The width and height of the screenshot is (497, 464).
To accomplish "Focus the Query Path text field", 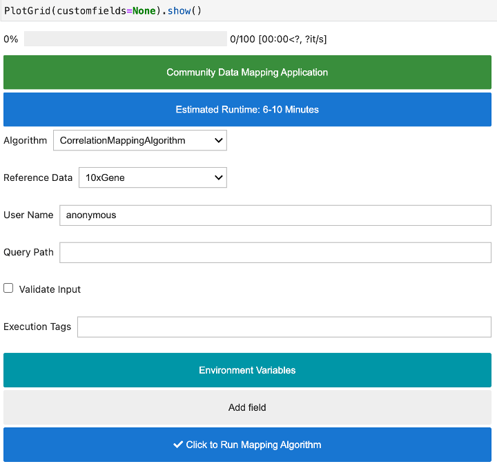I will click(x=275, y=253).
